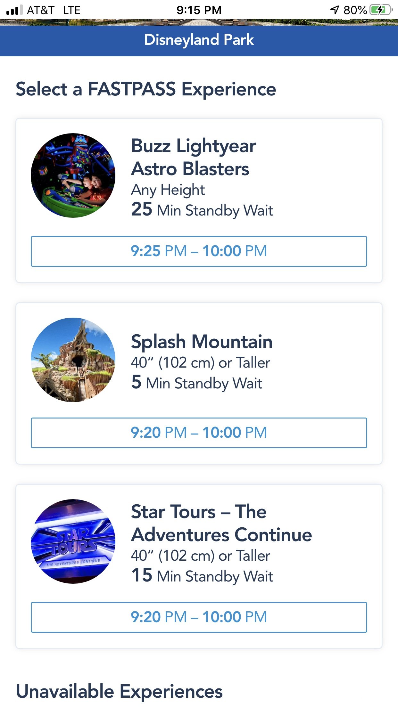Image resolution: width=398 pixels, height=707 pixels.
Task: Tap the location services arrow icon
Action: pos(335,10)
